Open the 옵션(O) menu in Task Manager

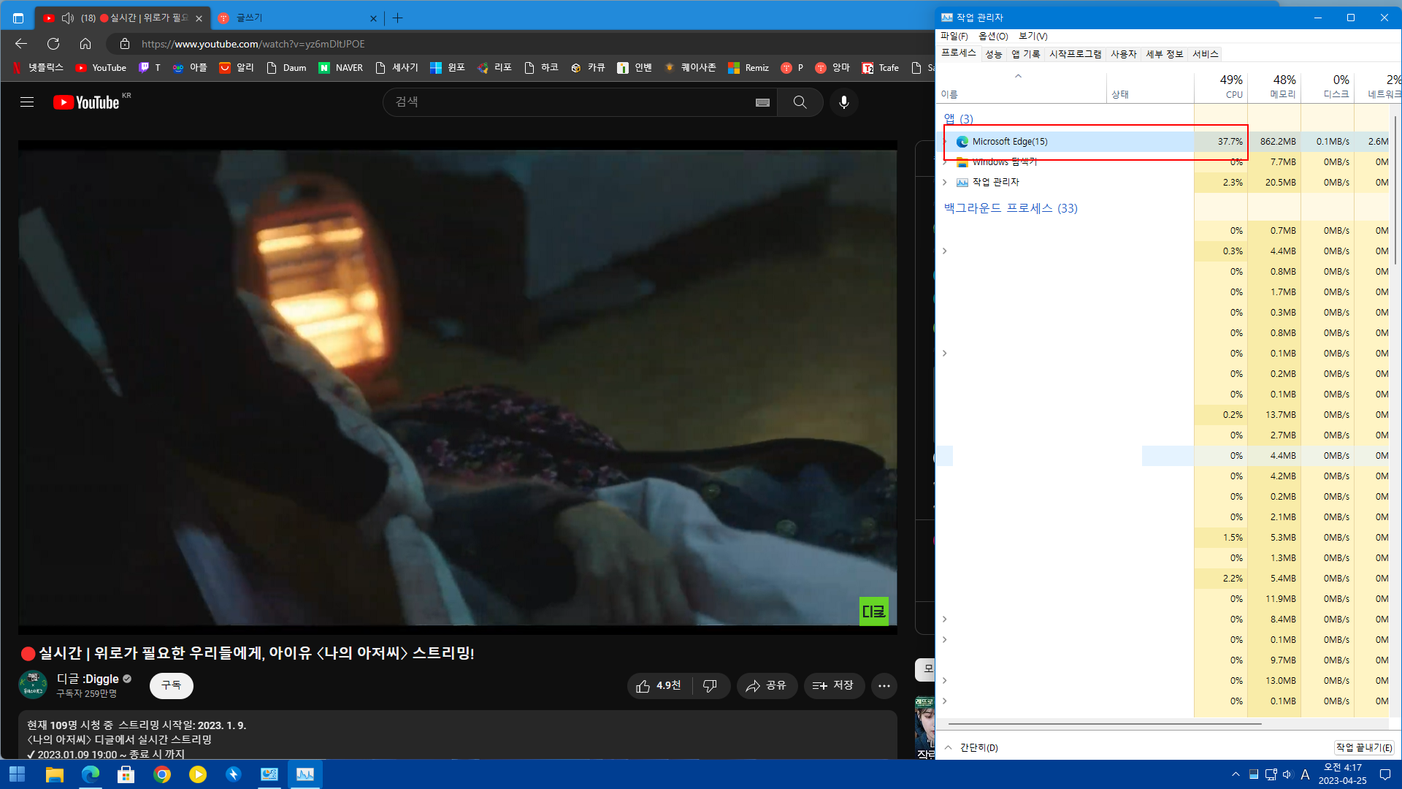point(993,36)
